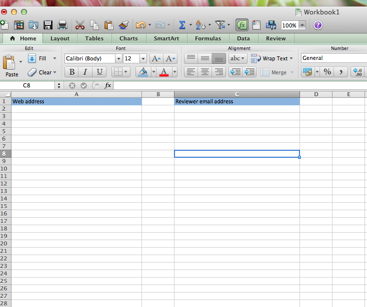The image size is (367, 307).
Task: Open Excel Help with the purple question mark
Action: [x=318, y=25]
